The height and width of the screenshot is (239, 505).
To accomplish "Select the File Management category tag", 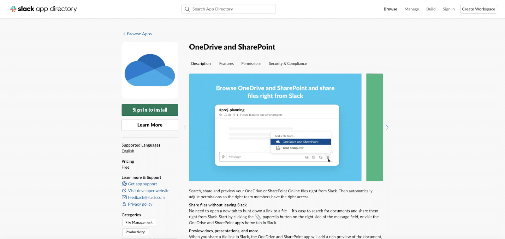I will [139, 223].
